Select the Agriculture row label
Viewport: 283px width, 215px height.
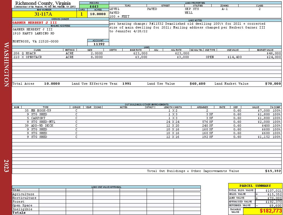click(23, 194)
